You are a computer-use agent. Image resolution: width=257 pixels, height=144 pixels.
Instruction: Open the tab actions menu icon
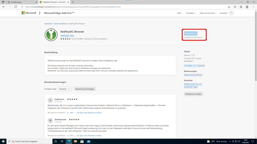coord(3,2)
